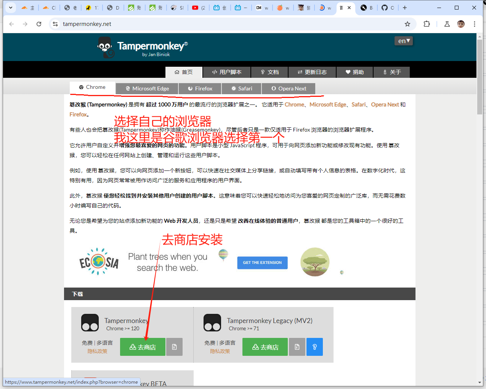
Task: Open new browser tab with plus icon
Action: [x=405, y=8]
